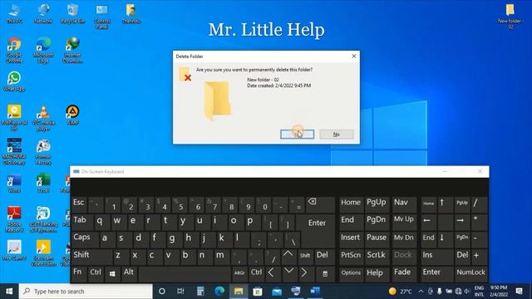This screenshot has width=532, height=299.
Task: Click the Type here to search box
Action: click(86, 292)
